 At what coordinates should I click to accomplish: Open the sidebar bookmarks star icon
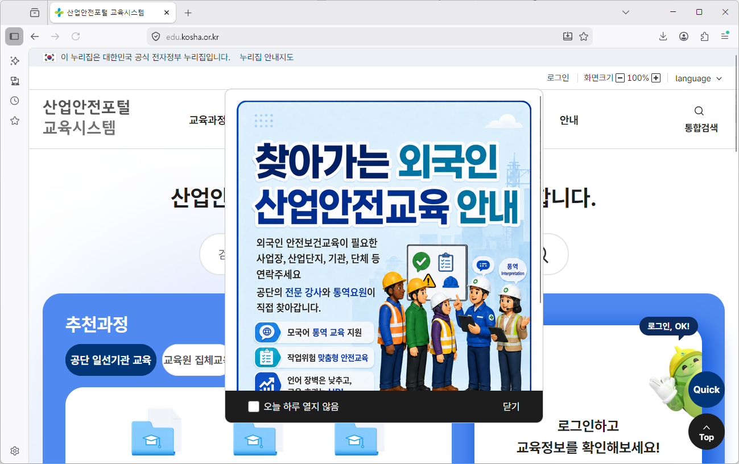point(15,121)
